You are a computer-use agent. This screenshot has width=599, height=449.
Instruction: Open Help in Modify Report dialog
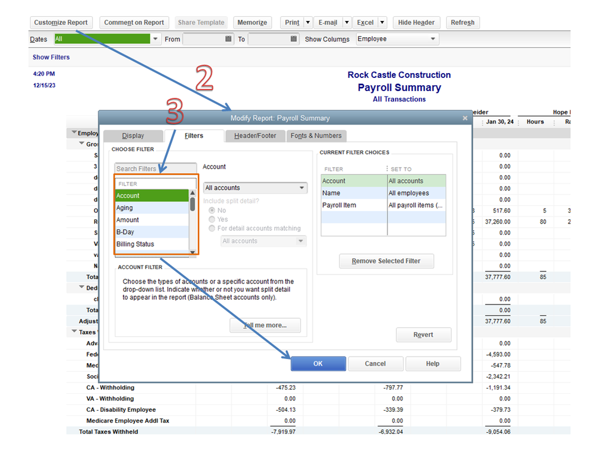coord(432,364)
